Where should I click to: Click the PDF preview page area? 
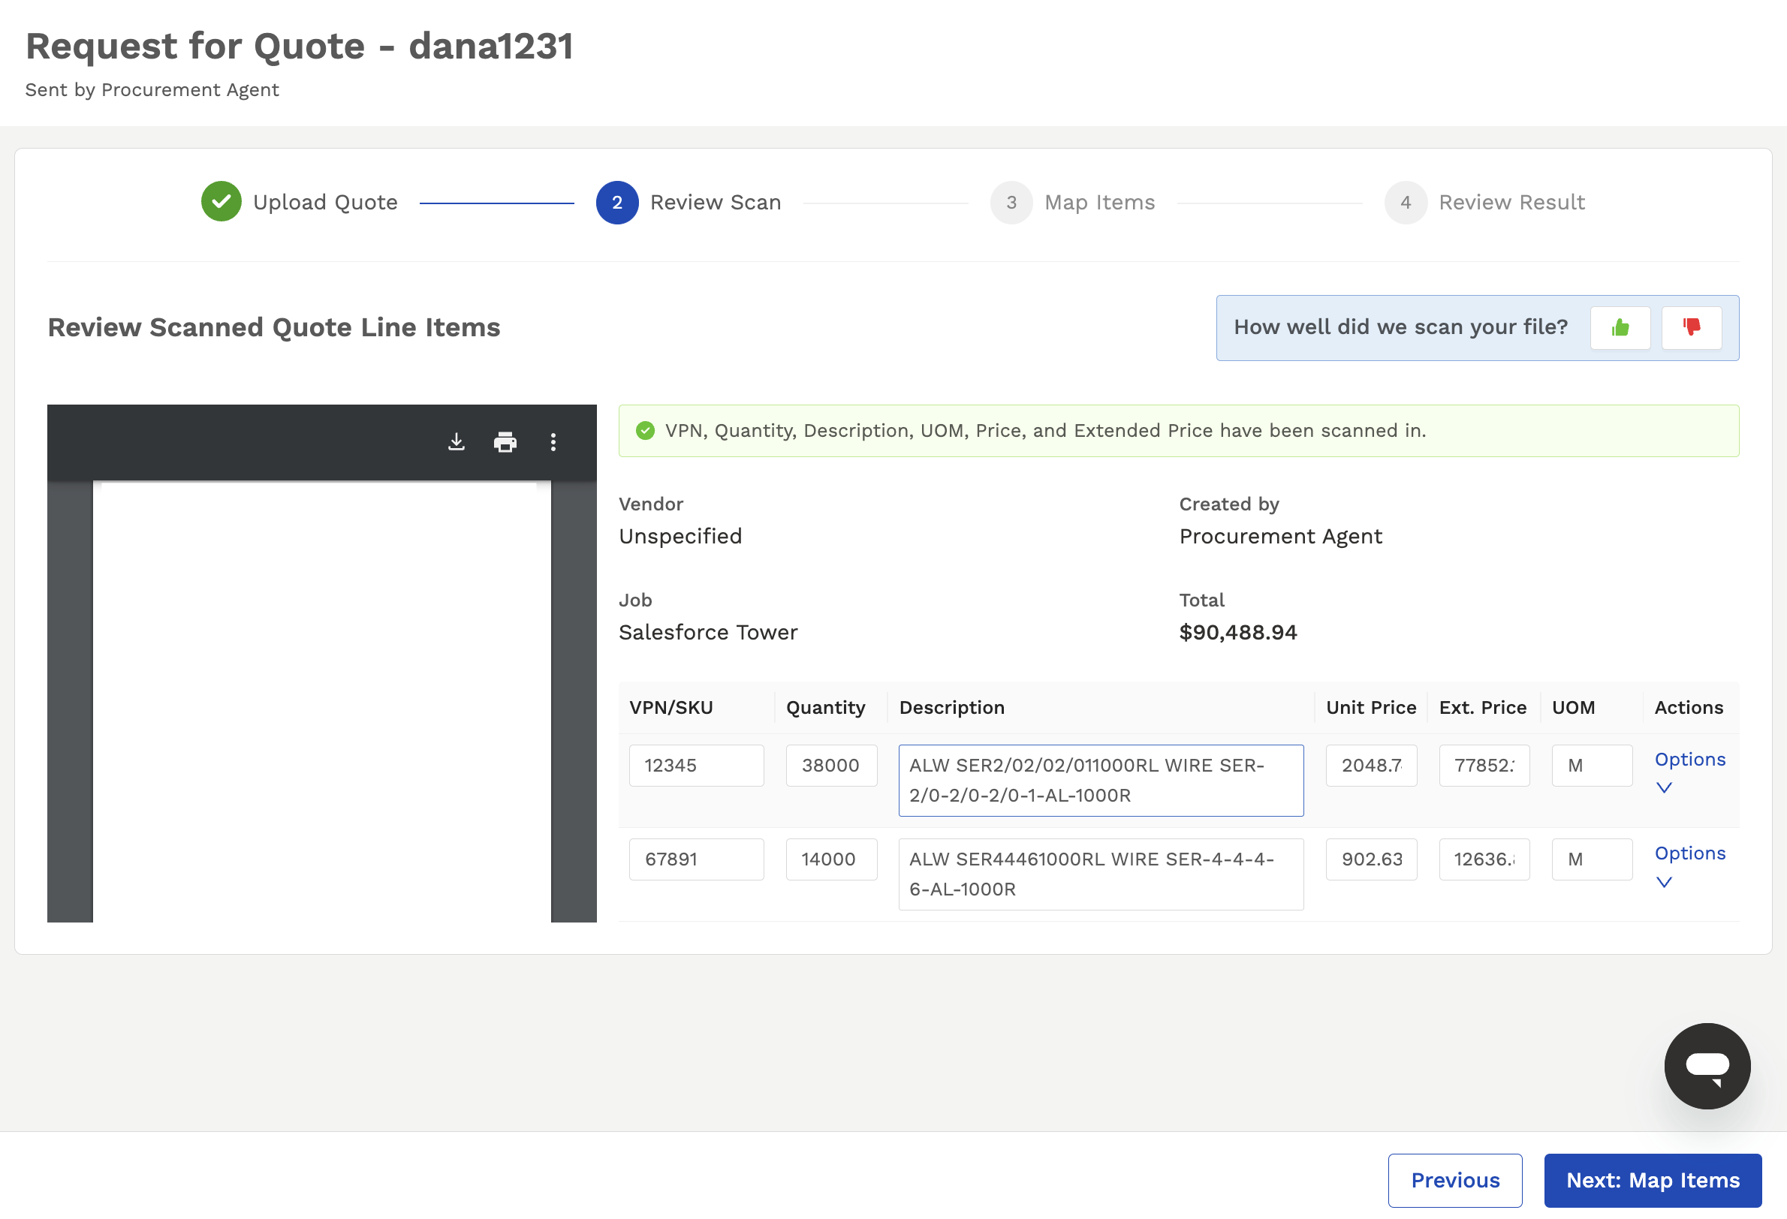pyautogui.click(x=321, y=701)
